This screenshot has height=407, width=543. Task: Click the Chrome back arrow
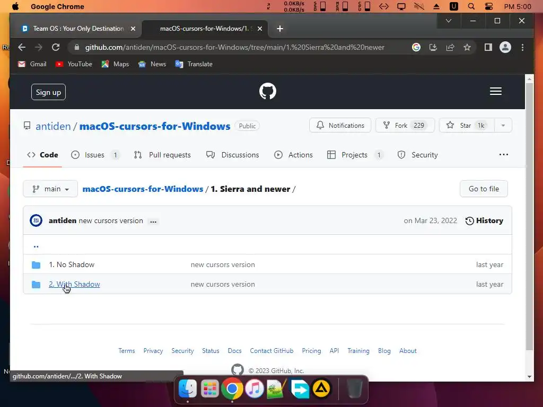22,47
